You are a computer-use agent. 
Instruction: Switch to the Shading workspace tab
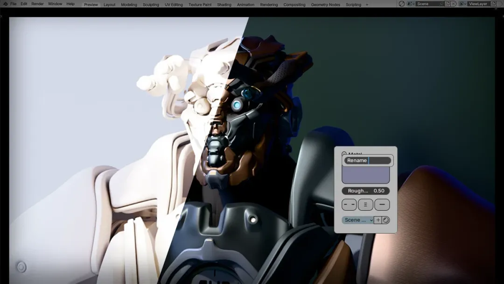click(224, 5)
